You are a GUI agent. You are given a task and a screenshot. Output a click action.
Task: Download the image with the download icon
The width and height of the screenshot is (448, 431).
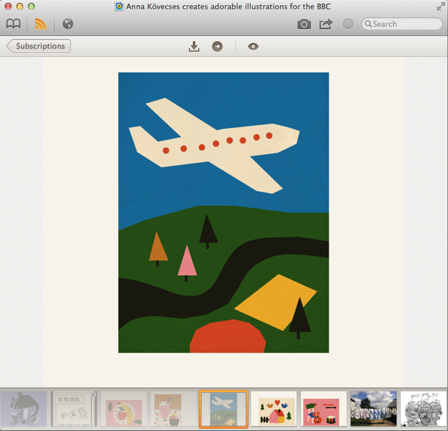point(194,46)
